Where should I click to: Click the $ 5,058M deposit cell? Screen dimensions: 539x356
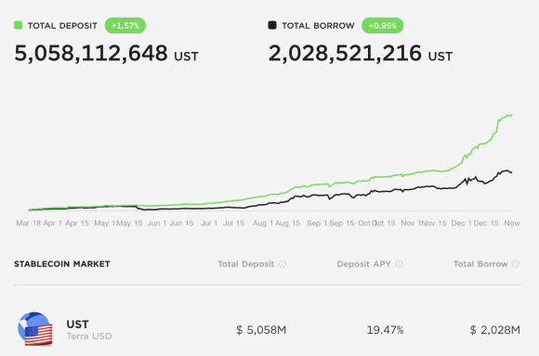261,330
